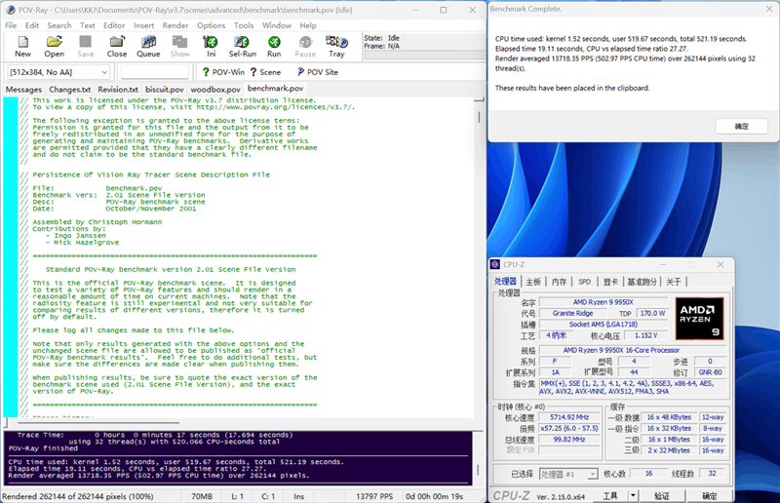
Task: Click the AMD Ryzen 9 logo in CPU-Z
Action: (x=699, y=319)
